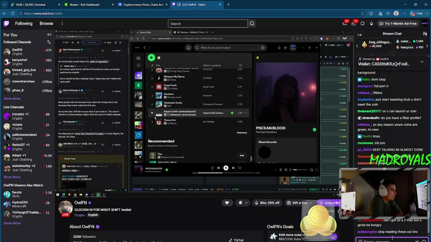Open Twitch notifications inbox with 12 badge
The height and width of the screenshot is (242, 431).
tap(354, 24)
